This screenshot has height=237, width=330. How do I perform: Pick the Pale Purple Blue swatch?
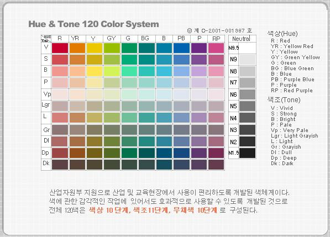pos(181,83)
